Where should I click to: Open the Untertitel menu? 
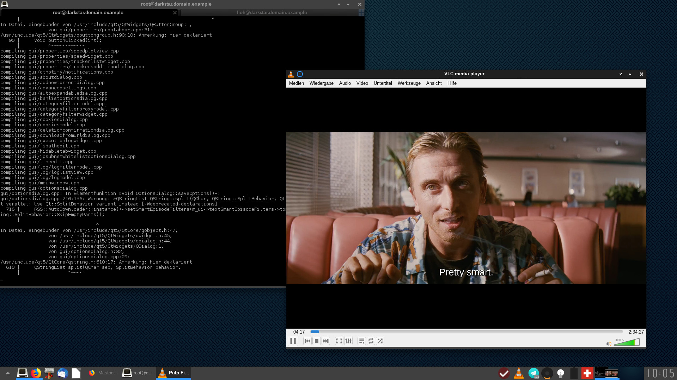pyautogui.click(x=383, y=83)
